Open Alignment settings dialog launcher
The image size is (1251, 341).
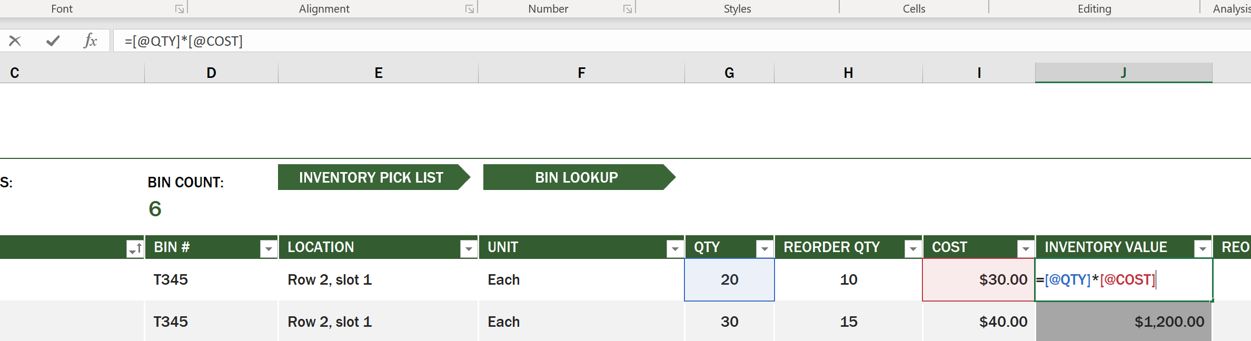(470, 9)
